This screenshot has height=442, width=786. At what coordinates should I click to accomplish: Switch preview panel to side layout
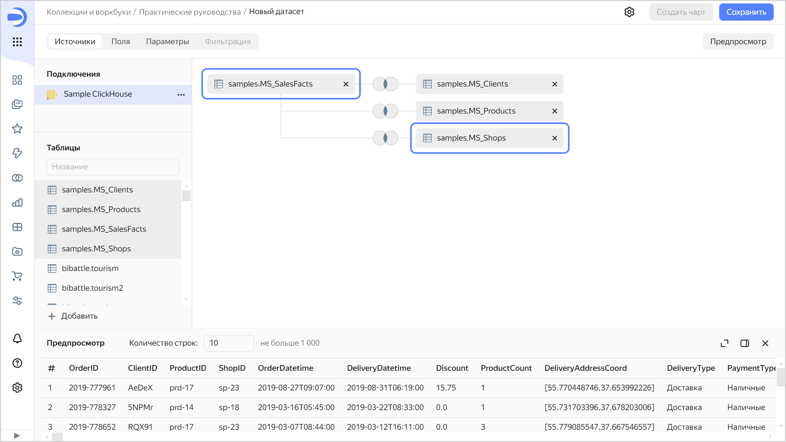(x=745, y=343)
